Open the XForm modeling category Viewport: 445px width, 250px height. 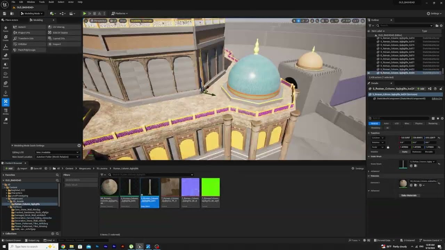6,47
